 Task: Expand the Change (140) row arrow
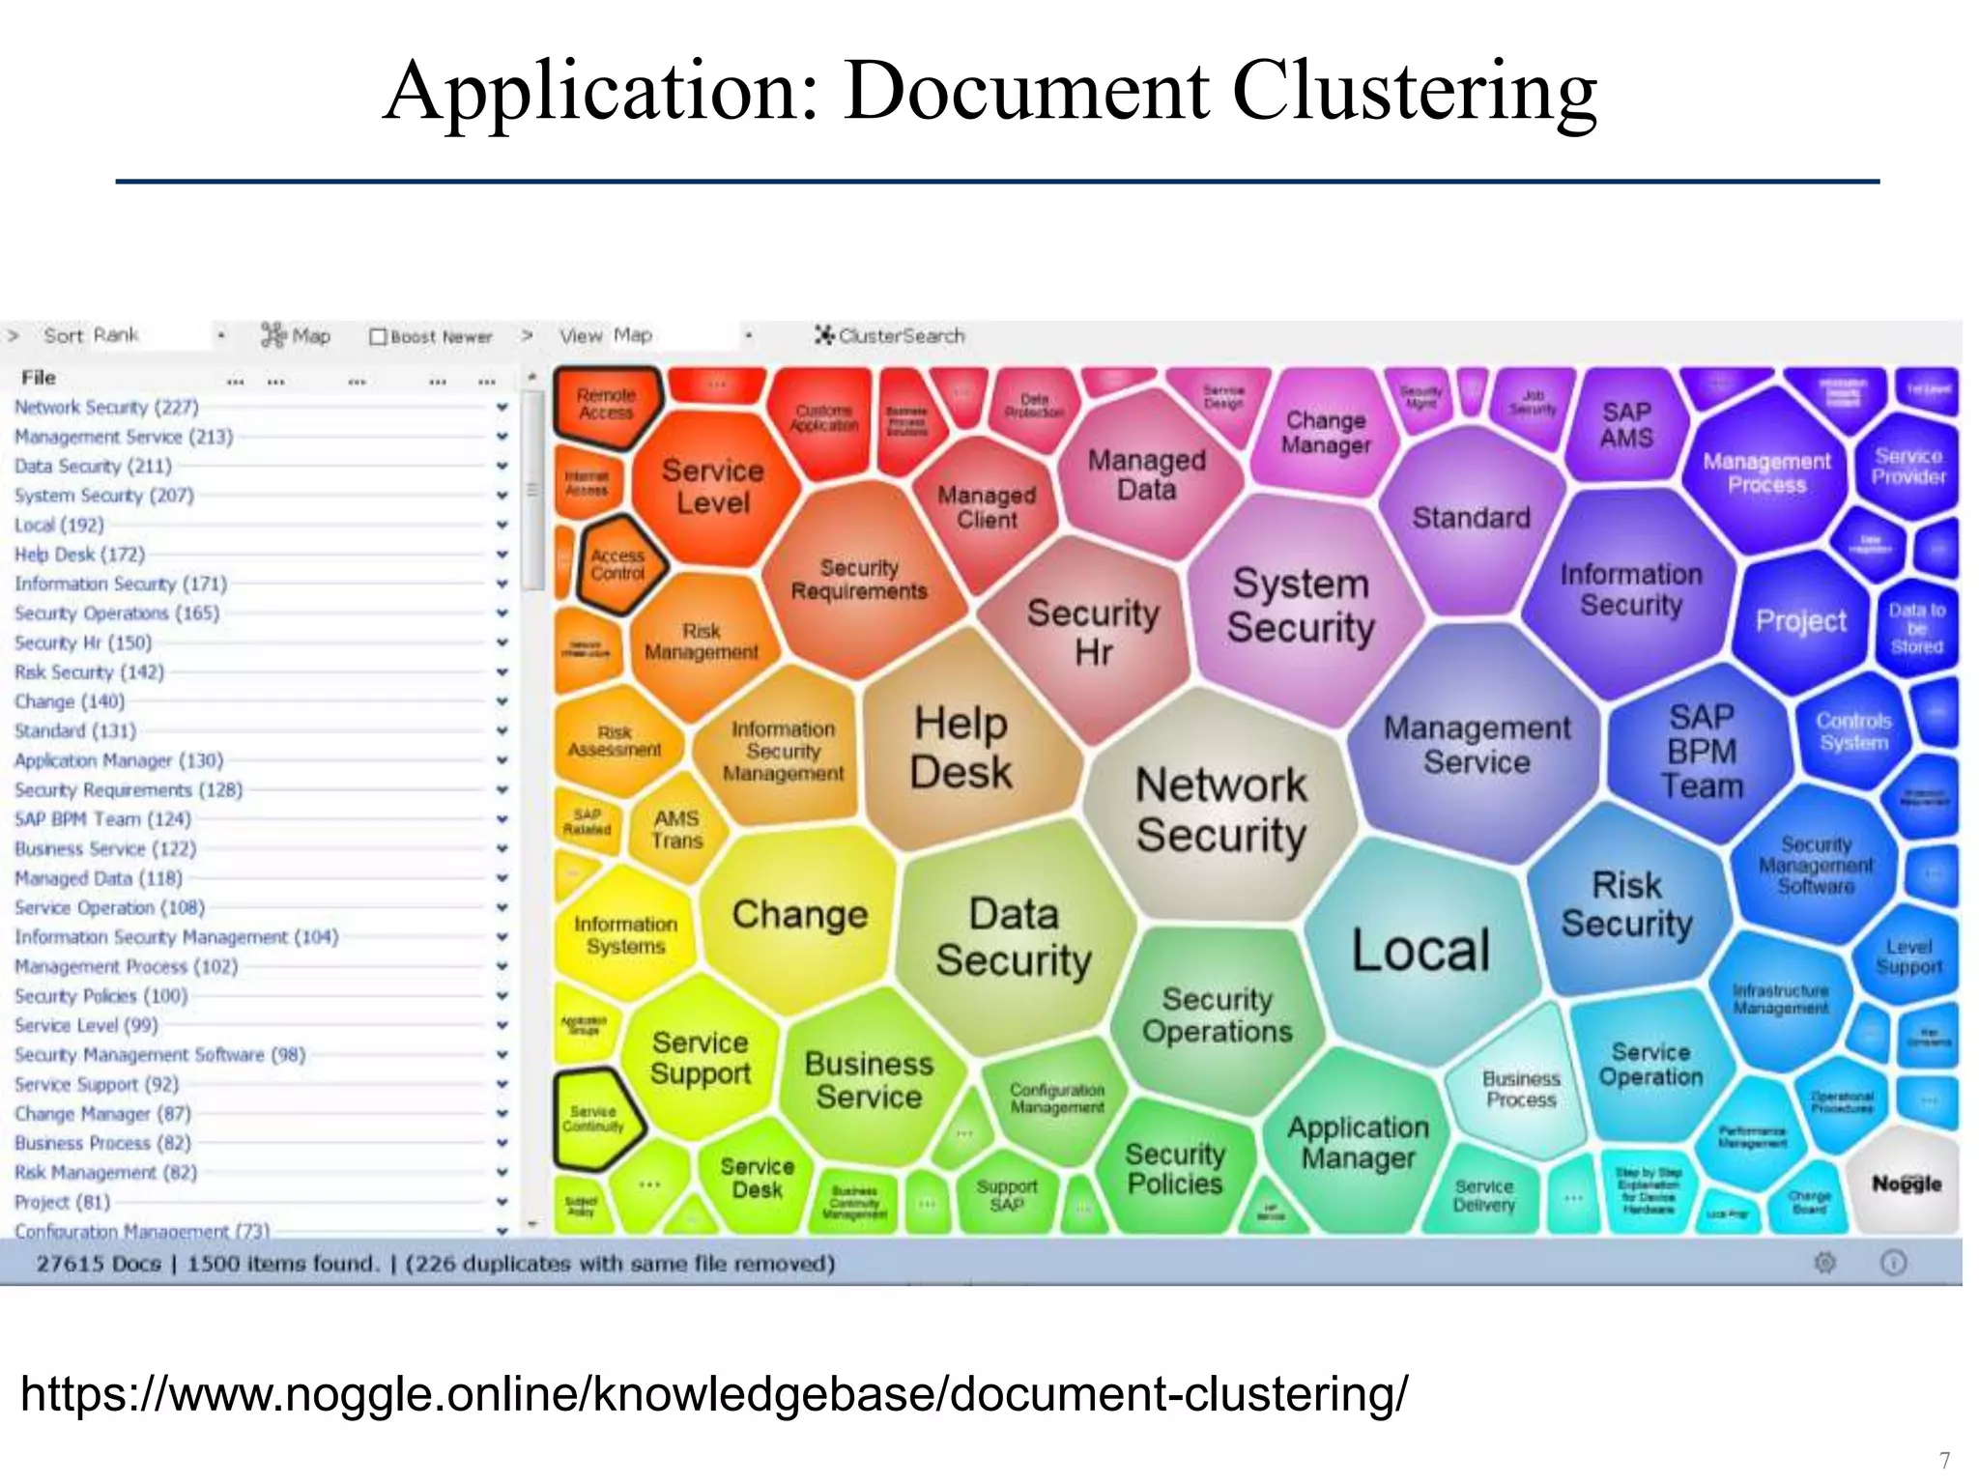tap(502, 701)
